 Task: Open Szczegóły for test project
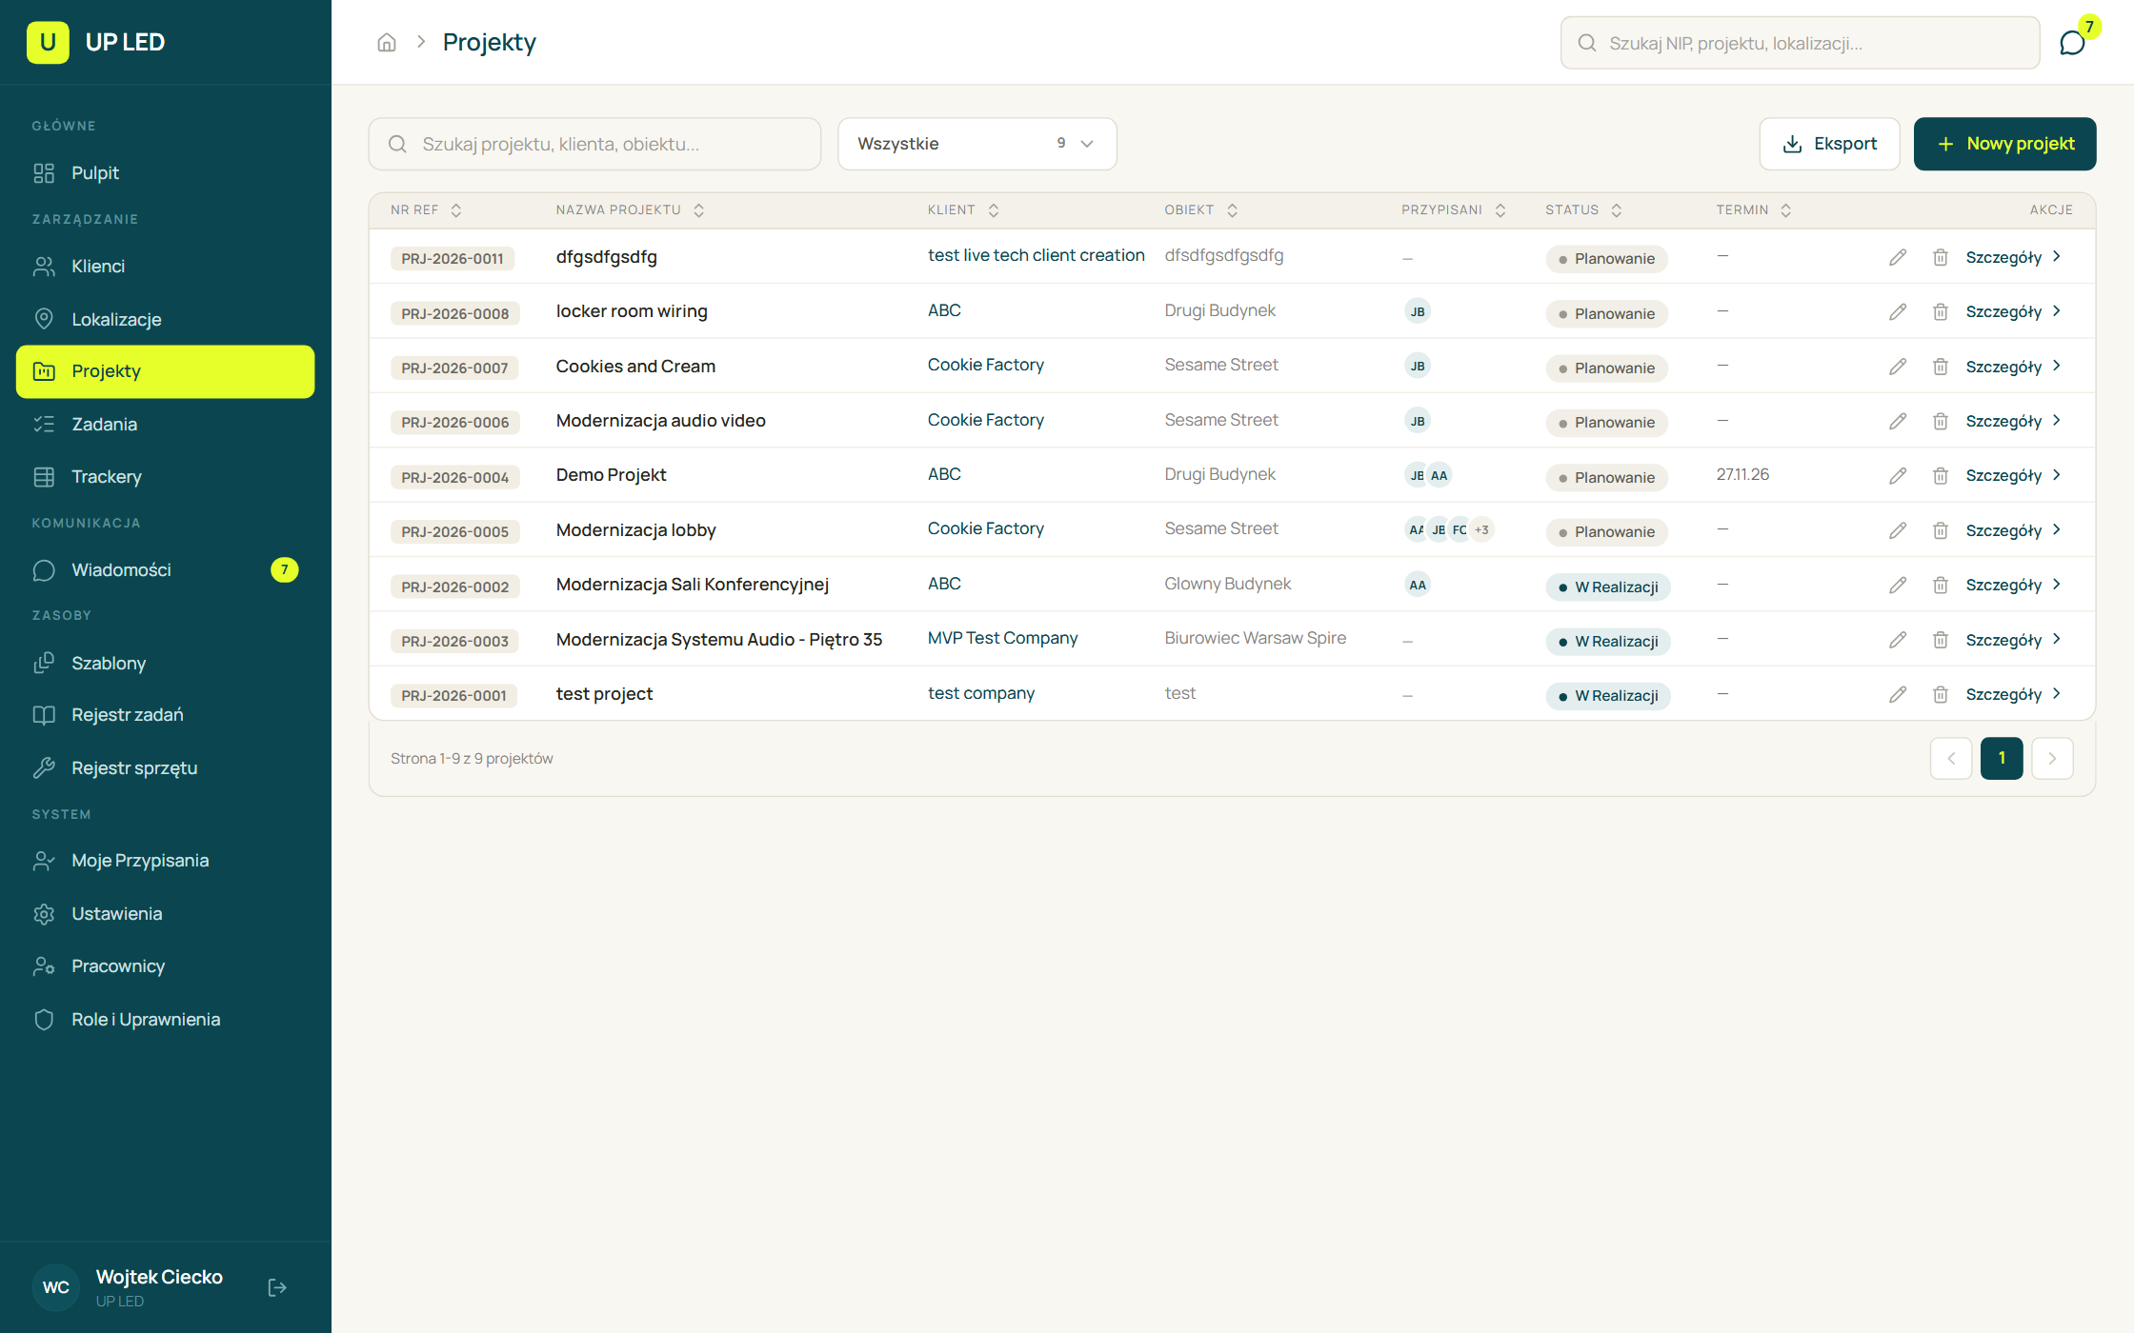click(x=2013, y=694)
